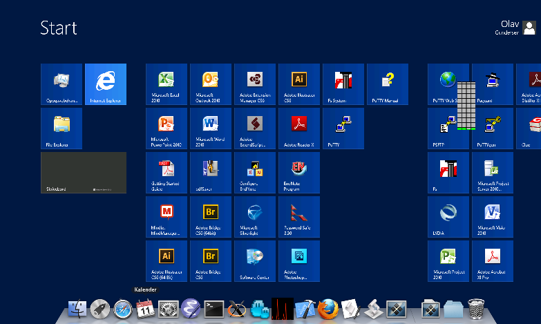The height and width of the screenshot is (324, 541).
Task: Launch Microsoft Word 2010 tile
Action: tap(211, 128)
